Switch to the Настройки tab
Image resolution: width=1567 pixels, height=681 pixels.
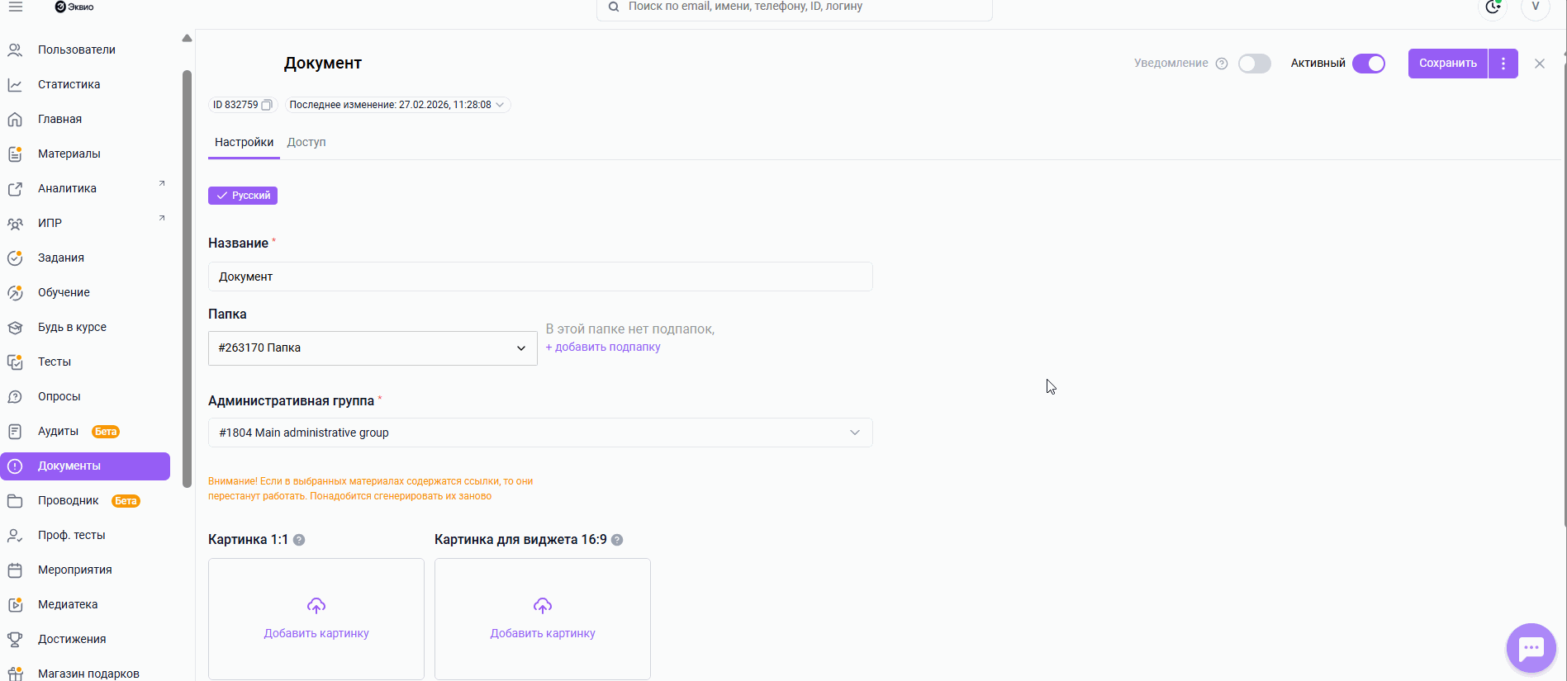[244, 142]
